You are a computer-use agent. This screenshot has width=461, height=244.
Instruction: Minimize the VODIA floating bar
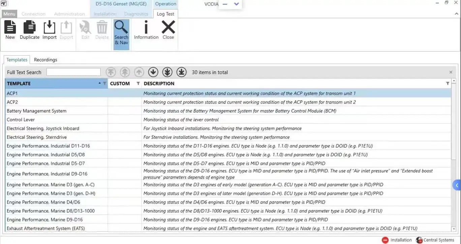225,4
